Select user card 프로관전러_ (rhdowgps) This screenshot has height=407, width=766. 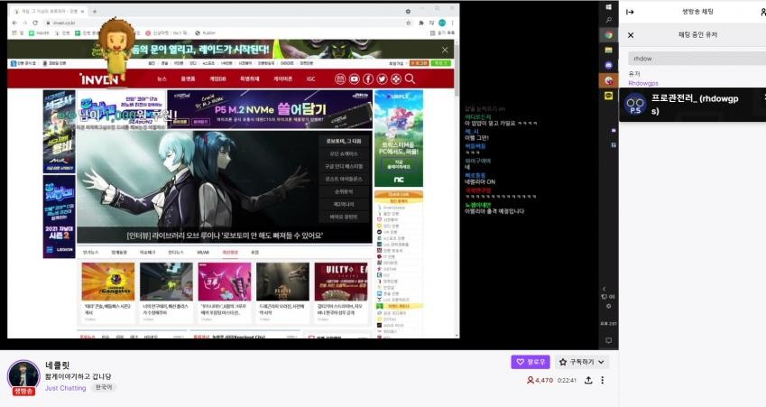coord(693,105)
